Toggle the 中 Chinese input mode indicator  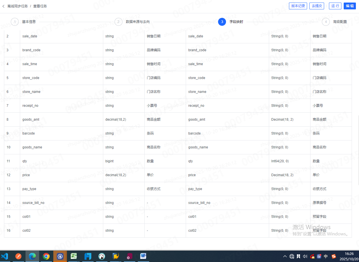click(x=326, y=256)
